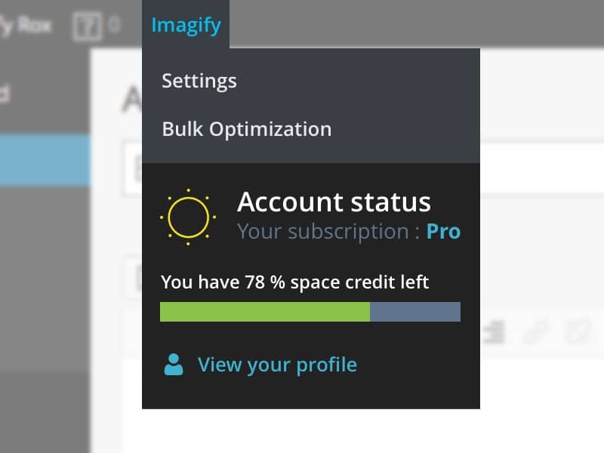604x453 pixels.
Task: Click the Pro subscription label
Action: [443, 232]
